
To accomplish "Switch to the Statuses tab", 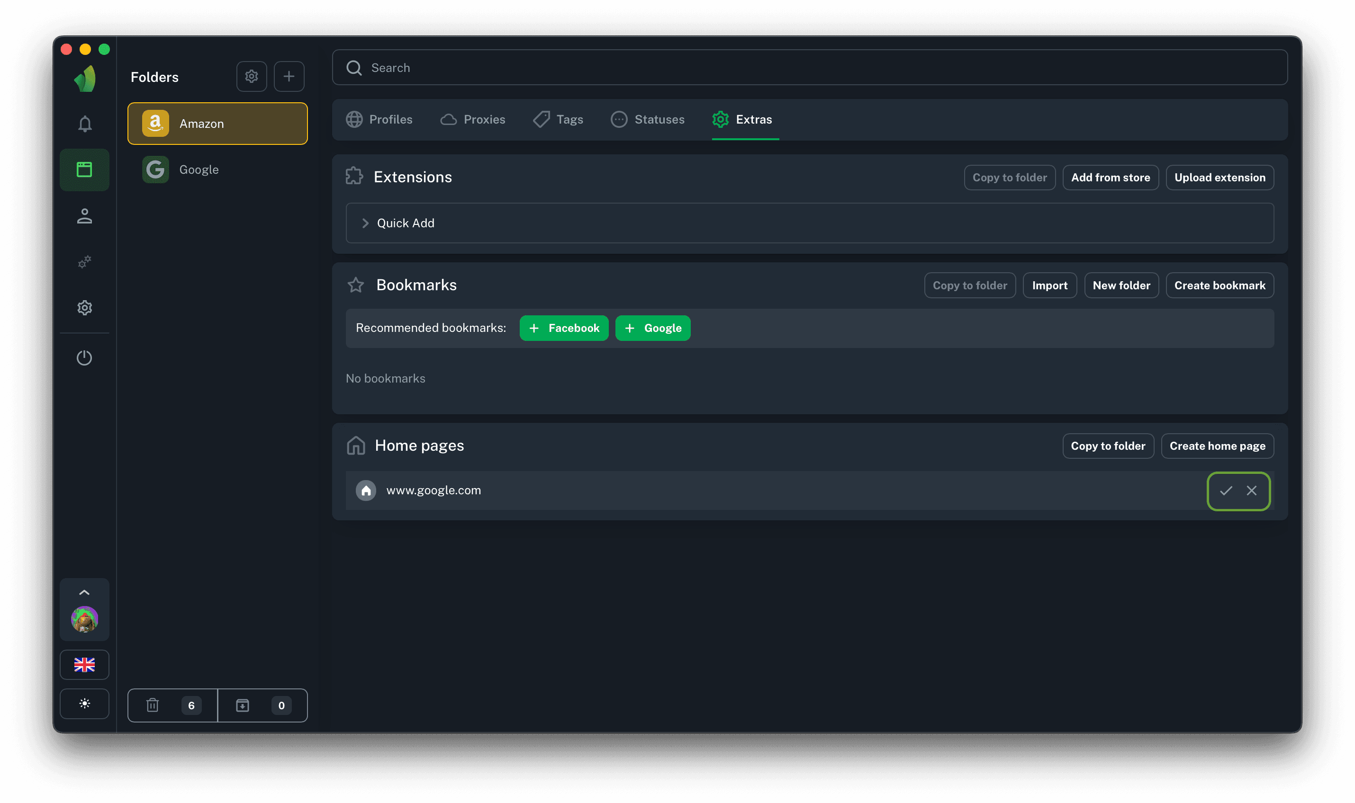I will 648,120.
